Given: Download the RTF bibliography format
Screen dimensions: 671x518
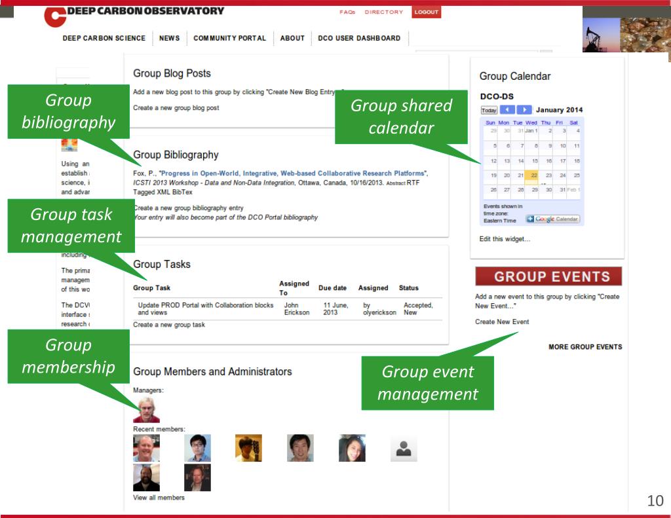Looking at the screenshot, I should 413,183.
